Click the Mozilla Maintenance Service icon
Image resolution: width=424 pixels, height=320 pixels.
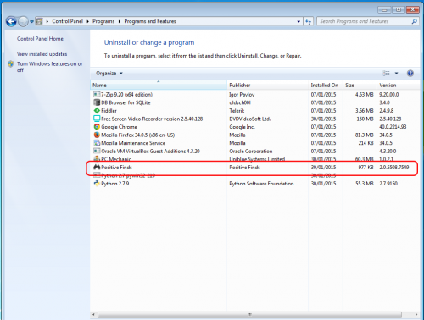pos(97,143)
